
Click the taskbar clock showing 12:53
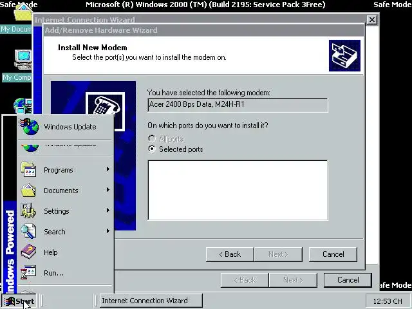[388, 301]
